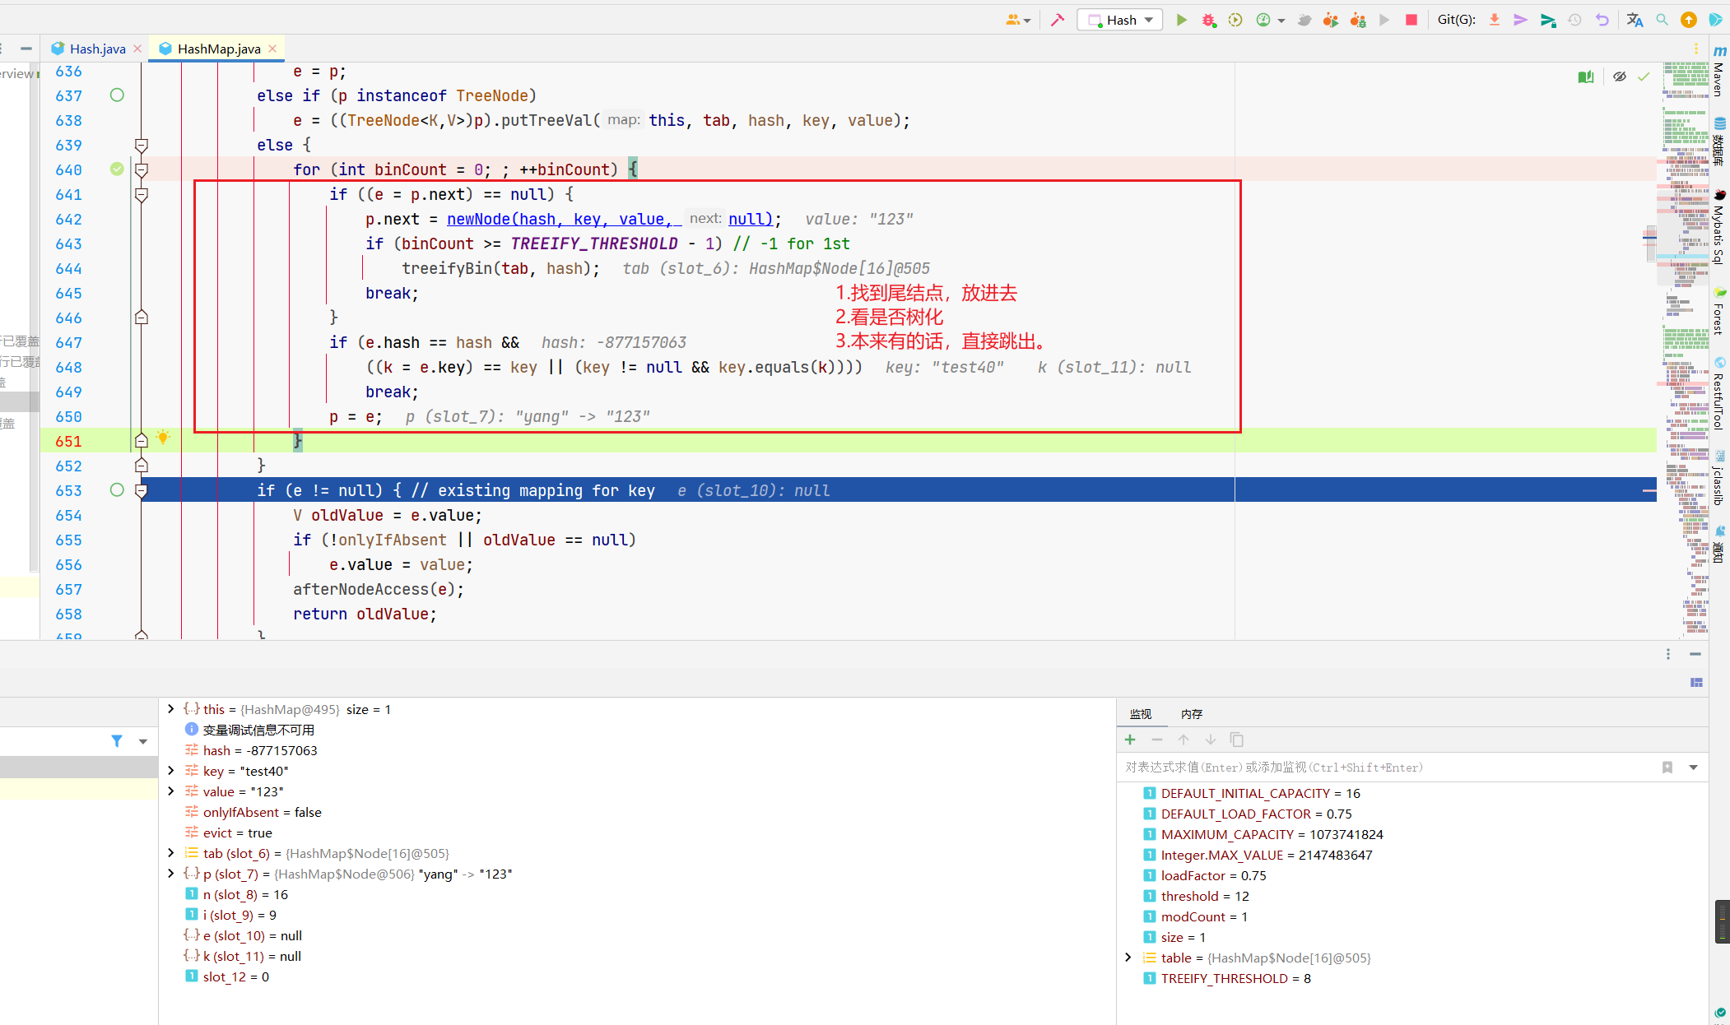Click Git update project arrow icon
This screenshot has height=1025, width=1730.
pos(1494,20)
